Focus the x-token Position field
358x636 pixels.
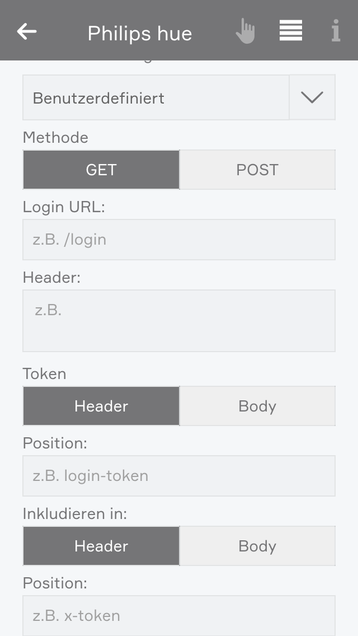(x=179, y=616)
